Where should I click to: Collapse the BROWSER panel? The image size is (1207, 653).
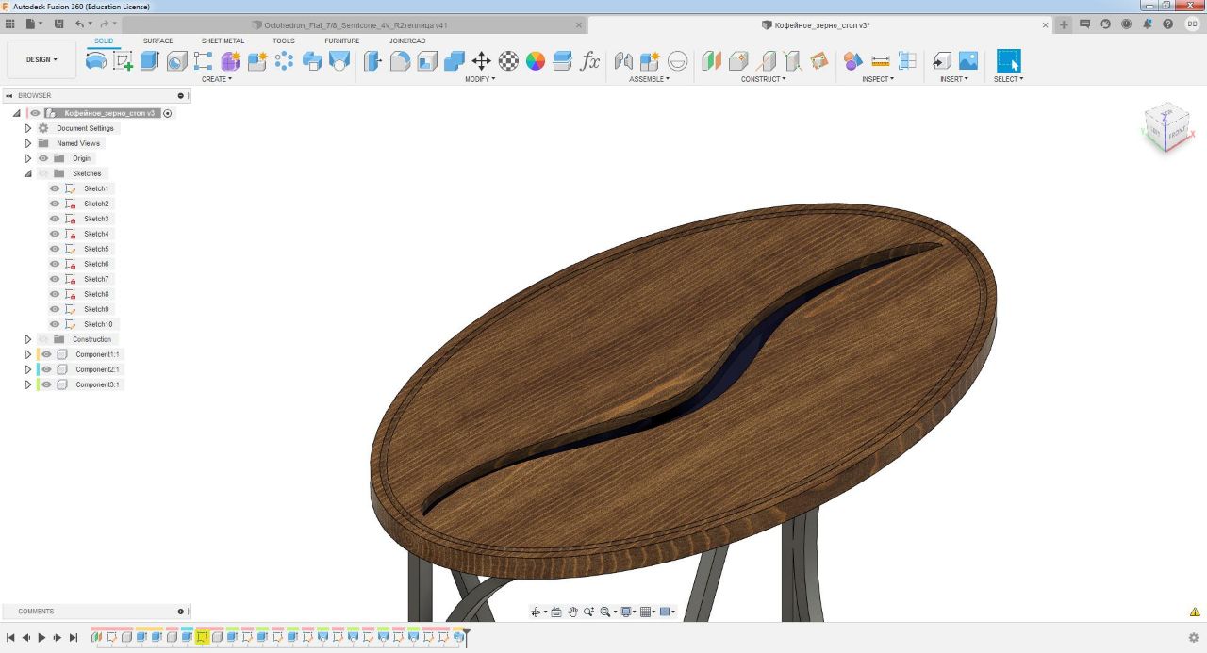9,95
